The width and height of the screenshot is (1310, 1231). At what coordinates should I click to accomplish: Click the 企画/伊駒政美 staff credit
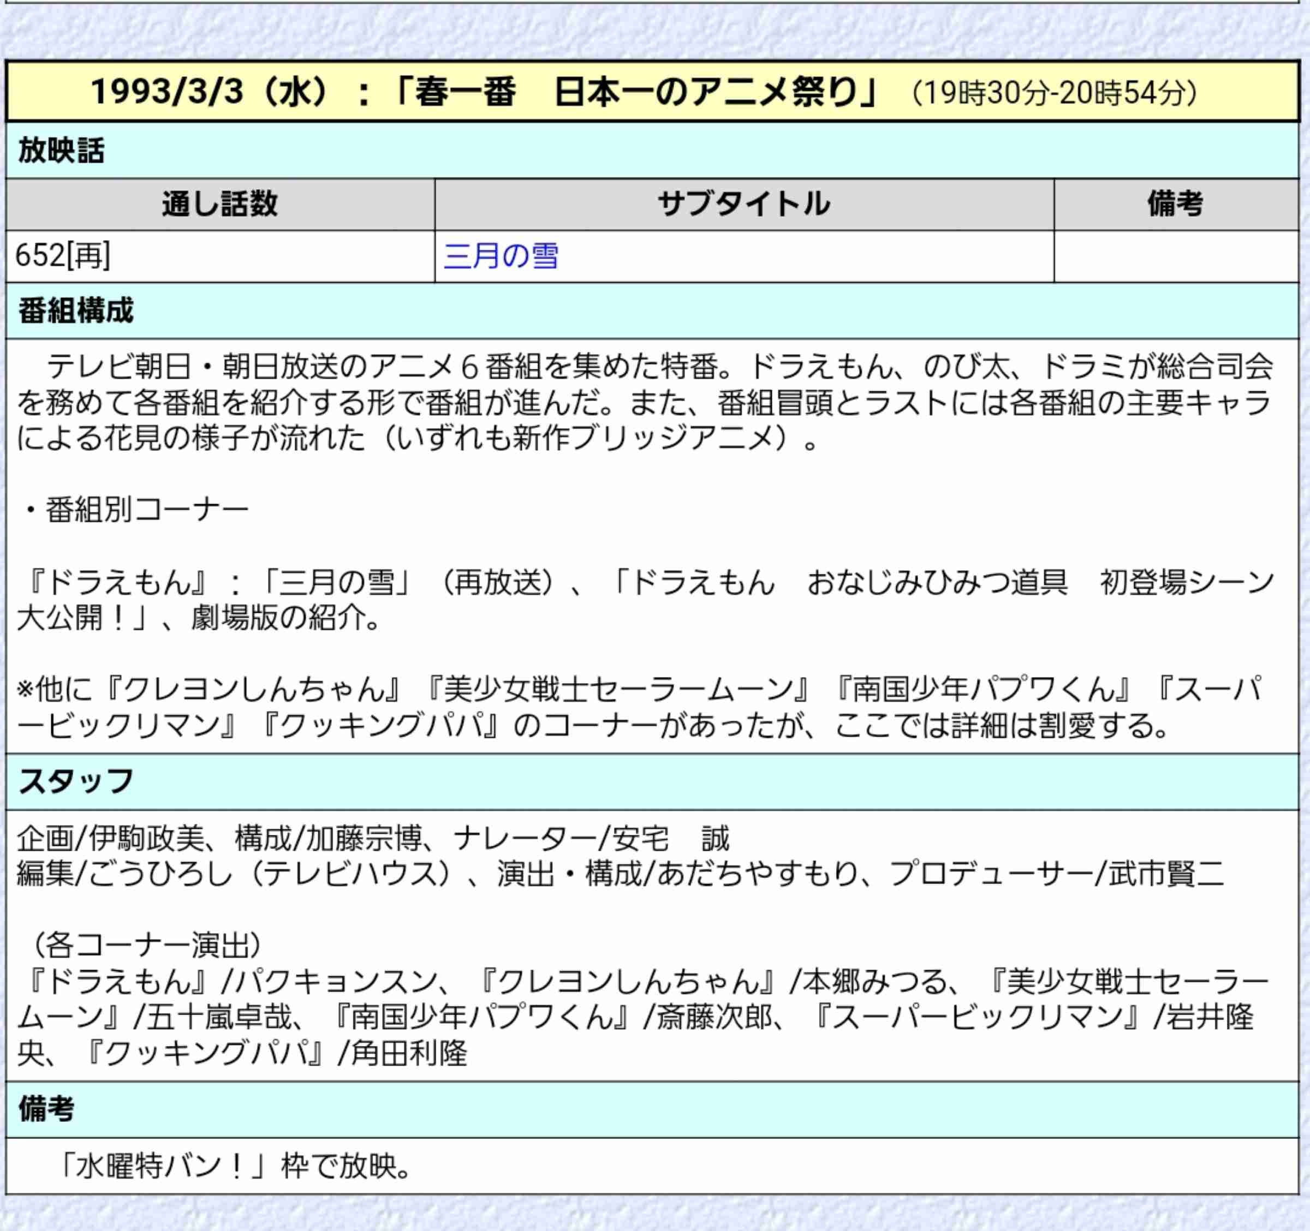111,839
